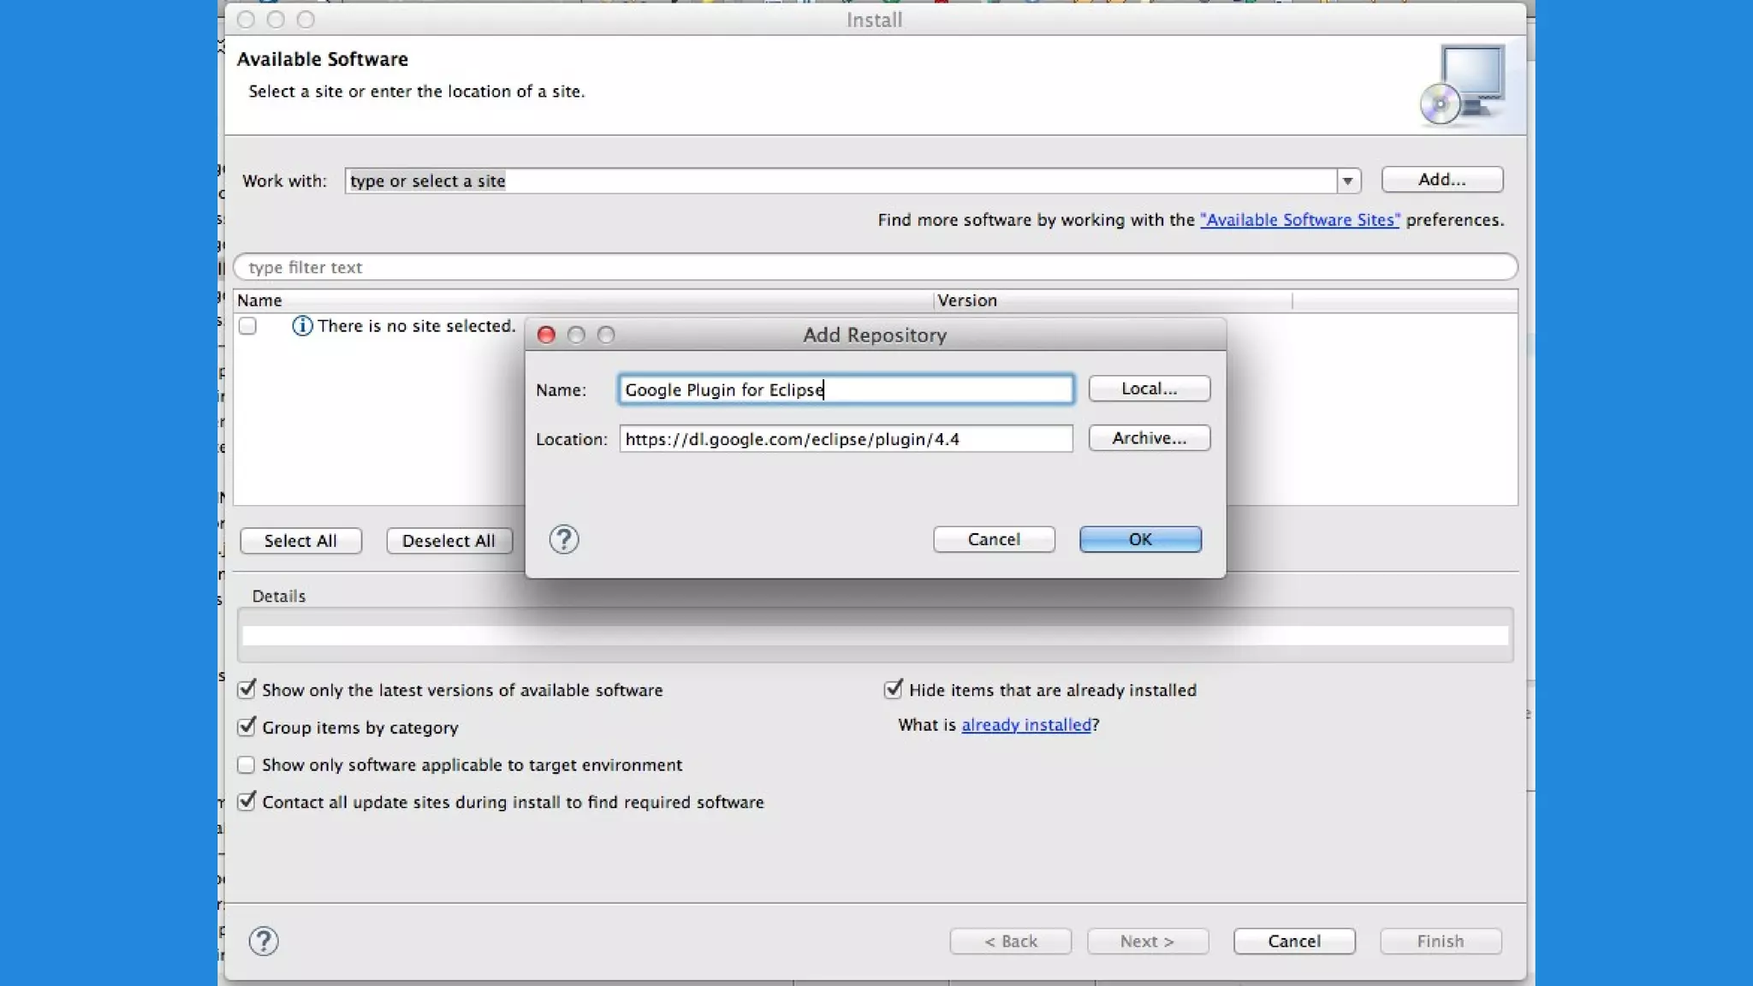1753x986 pixels.
Task: Click the help icon in Add Repository dialog
Action: coord(564,539)
